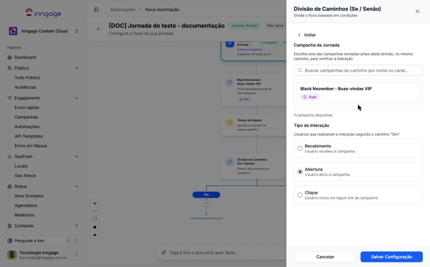430x267 pixels.
Task: Collapse the Status section
Action: coord(77,186)
